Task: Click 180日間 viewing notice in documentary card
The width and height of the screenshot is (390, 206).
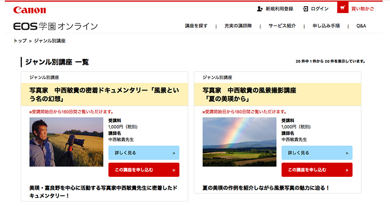Action: pyautogui.click(x=71, y=112)
